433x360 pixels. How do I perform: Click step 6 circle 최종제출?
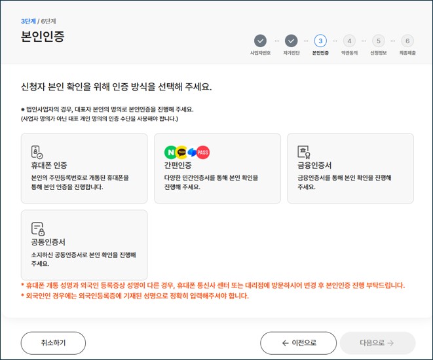[x=407, y=41]
